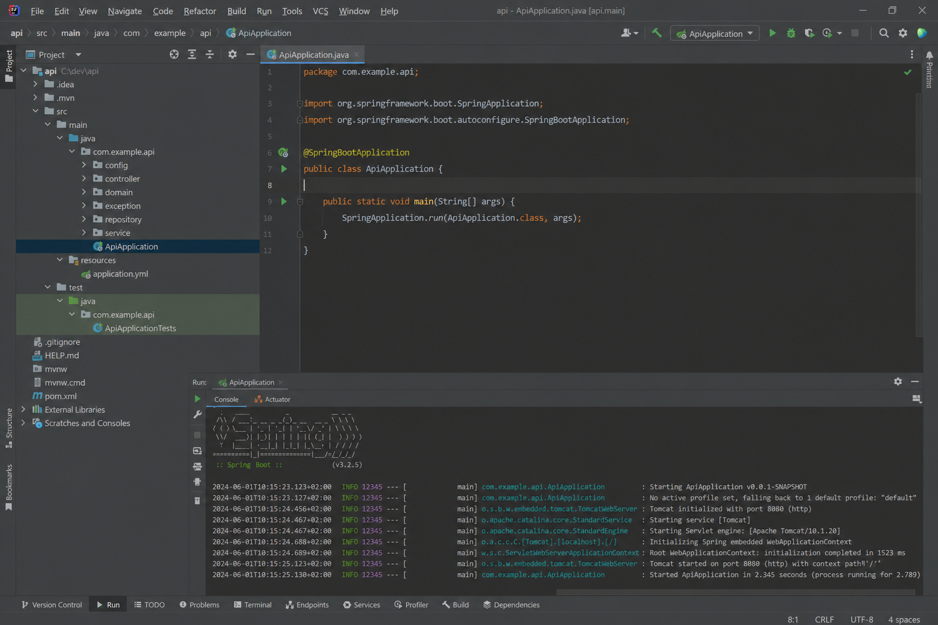Open the Endpoints tool window
Viewport: 938px width, 625px height.
pyautogui.click(x=307, y=605)
